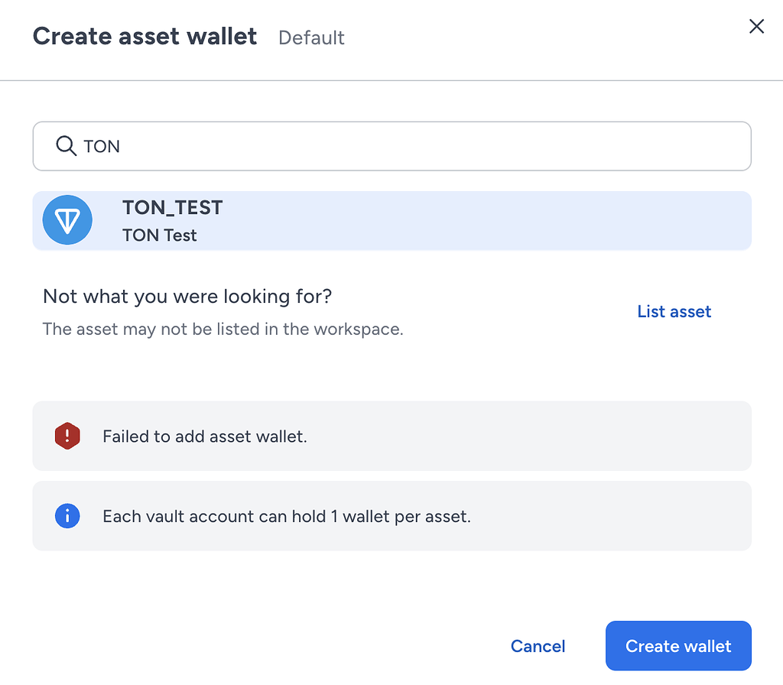Click the magnifying glass search icon
783x685 pixels.
click(66, 145)
